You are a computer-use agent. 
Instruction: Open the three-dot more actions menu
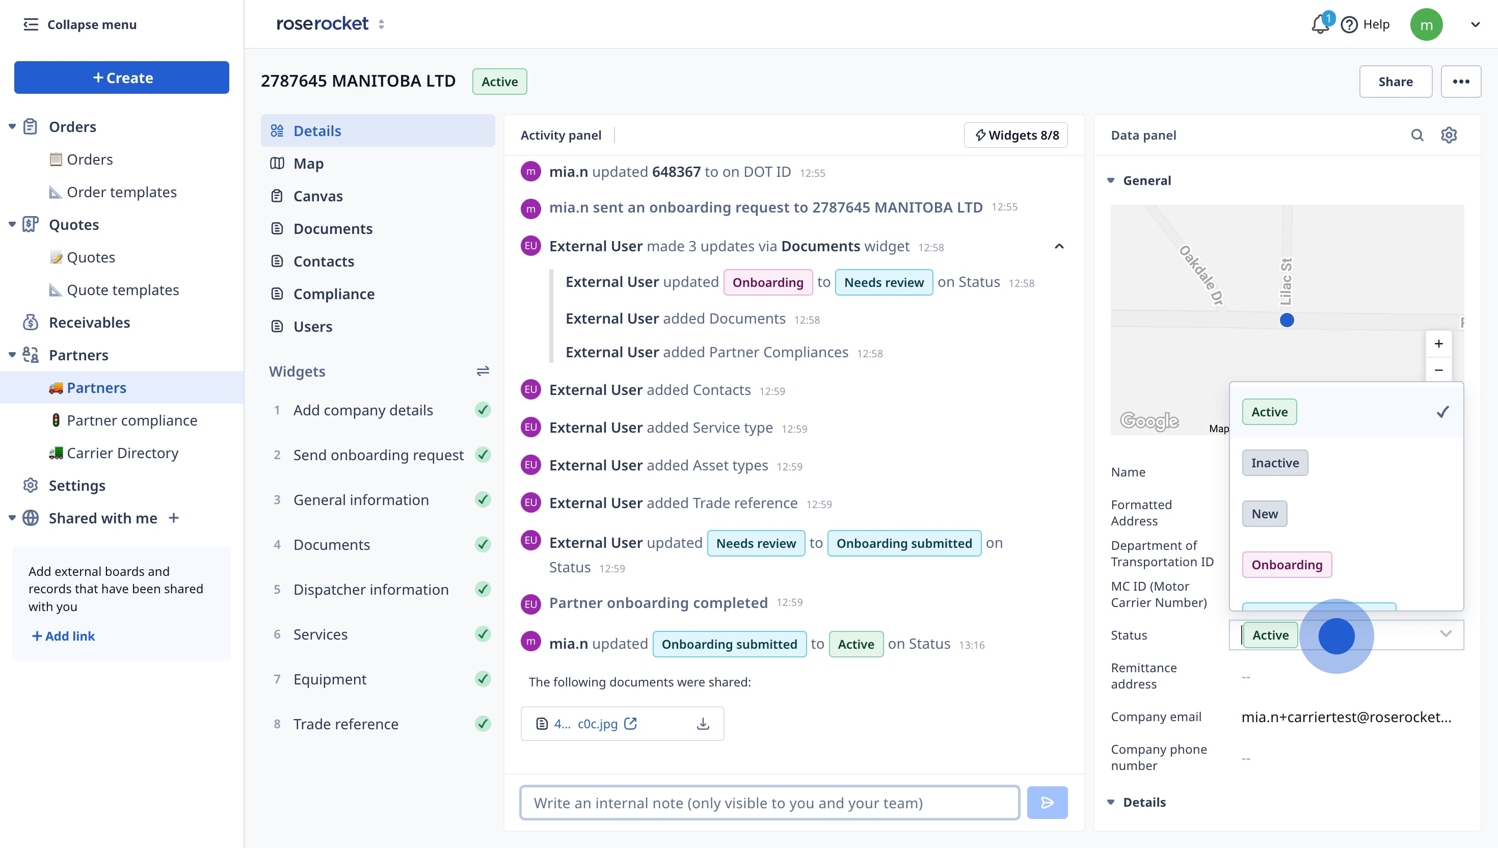[x=1461, y=82]
